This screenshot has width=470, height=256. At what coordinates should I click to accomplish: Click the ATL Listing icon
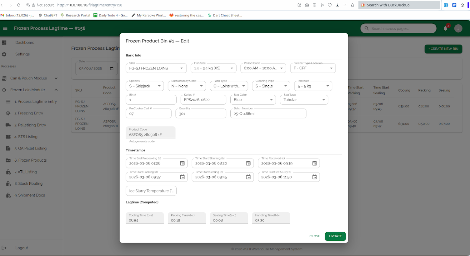pos(8,172)
